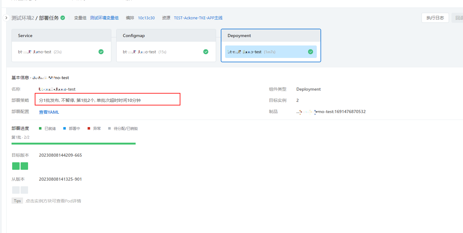The image size is (463, 233).
Task: Select the Depoyment stage card header
Action: click(x=271, y=36)
